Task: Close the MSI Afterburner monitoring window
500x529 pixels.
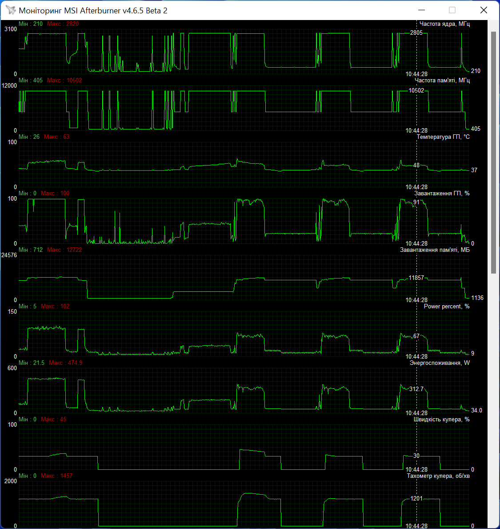Action: pos(484,10)
